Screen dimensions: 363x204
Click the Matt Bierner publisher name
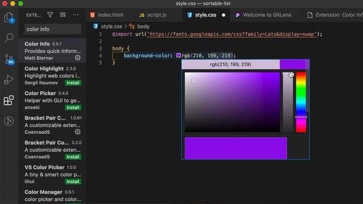click(39, 58)
